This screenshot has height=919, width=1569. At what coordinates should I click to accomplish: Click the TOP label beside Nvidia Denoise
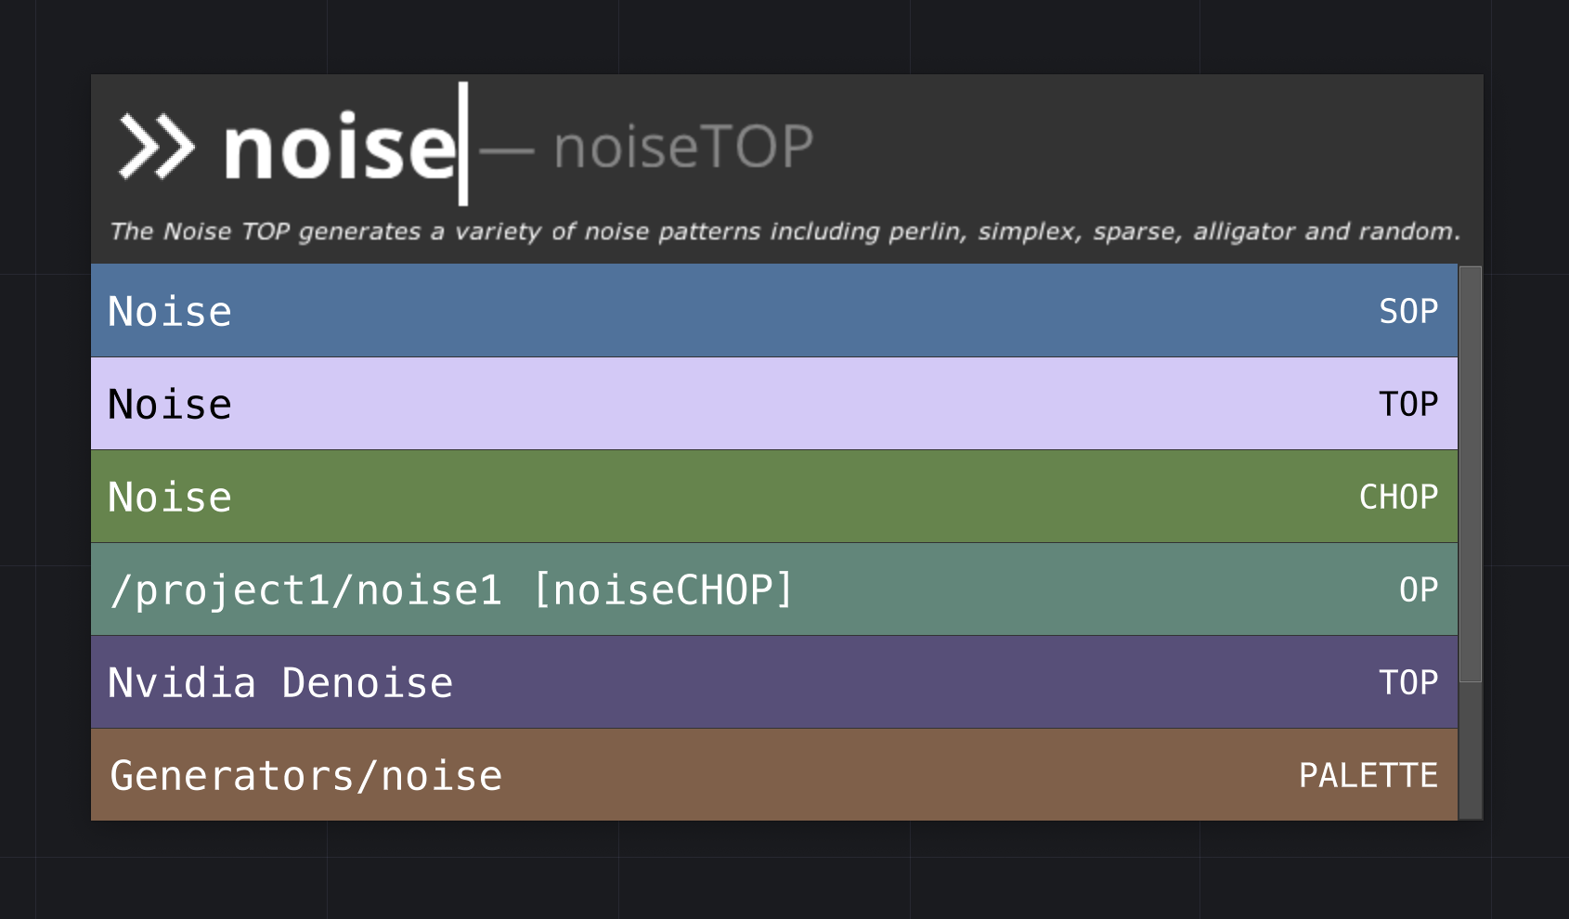pyautogui.click(x=1408, y=682)
